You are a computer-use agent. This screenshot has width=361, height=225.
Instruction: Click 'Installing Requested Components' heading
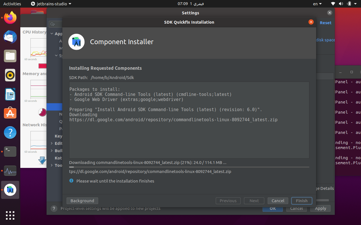(105, 68)
